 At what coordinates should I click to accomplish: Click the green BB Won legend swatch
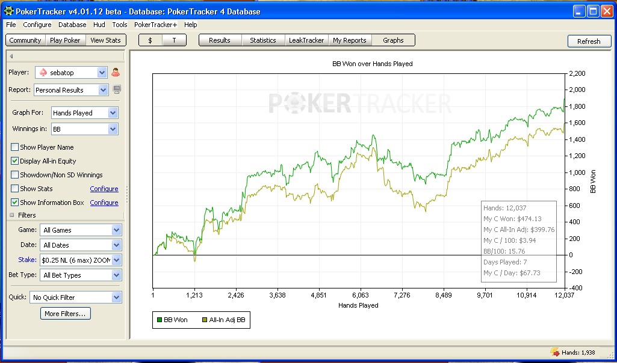pyautogui.click(x=160, y=320)
